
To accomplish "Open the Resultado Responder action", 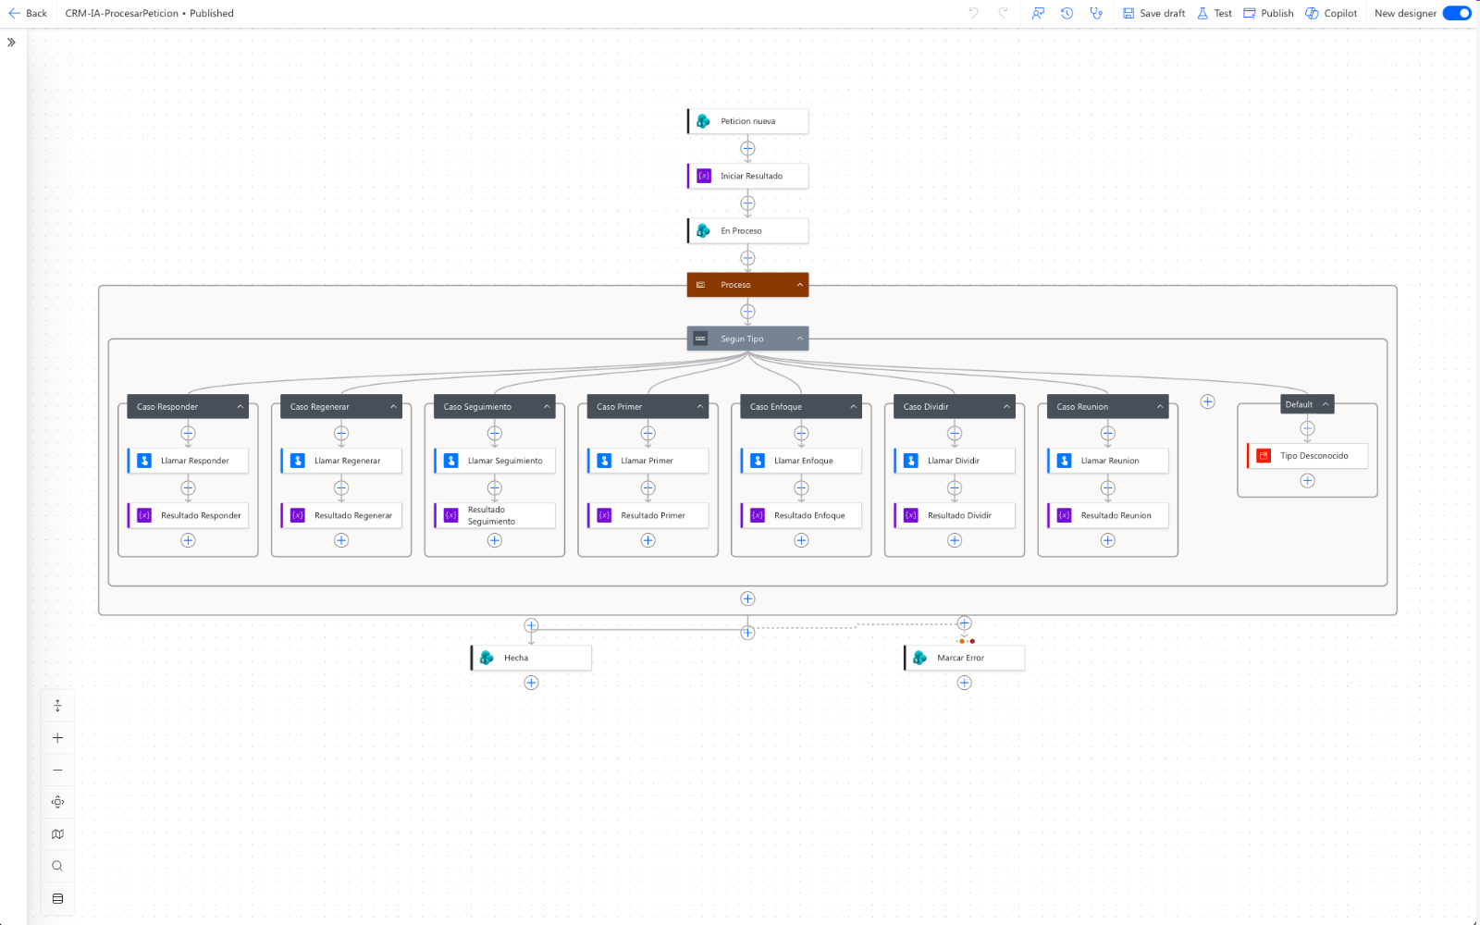I will click(188, 515).
